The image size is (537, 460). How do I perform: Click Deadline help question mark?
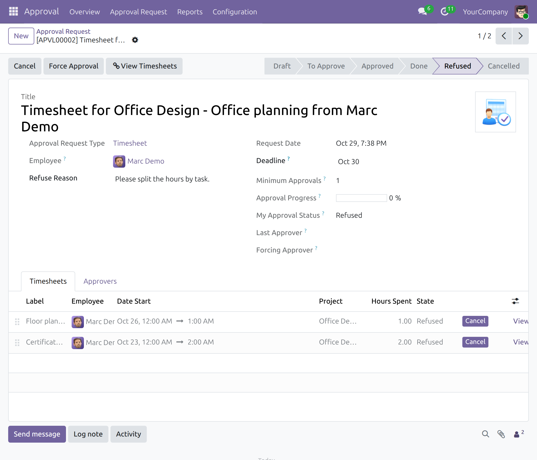(x=288, y=158)
